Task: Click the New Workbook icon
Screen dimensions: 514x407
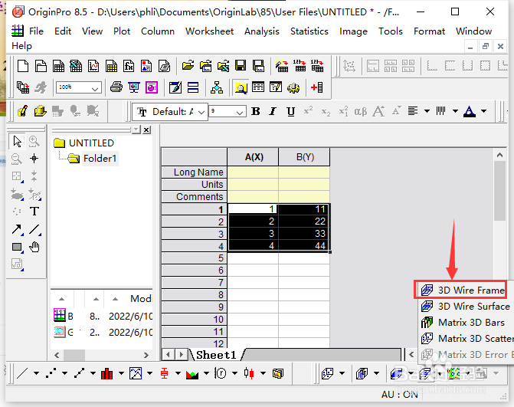Action: point(58,66)
